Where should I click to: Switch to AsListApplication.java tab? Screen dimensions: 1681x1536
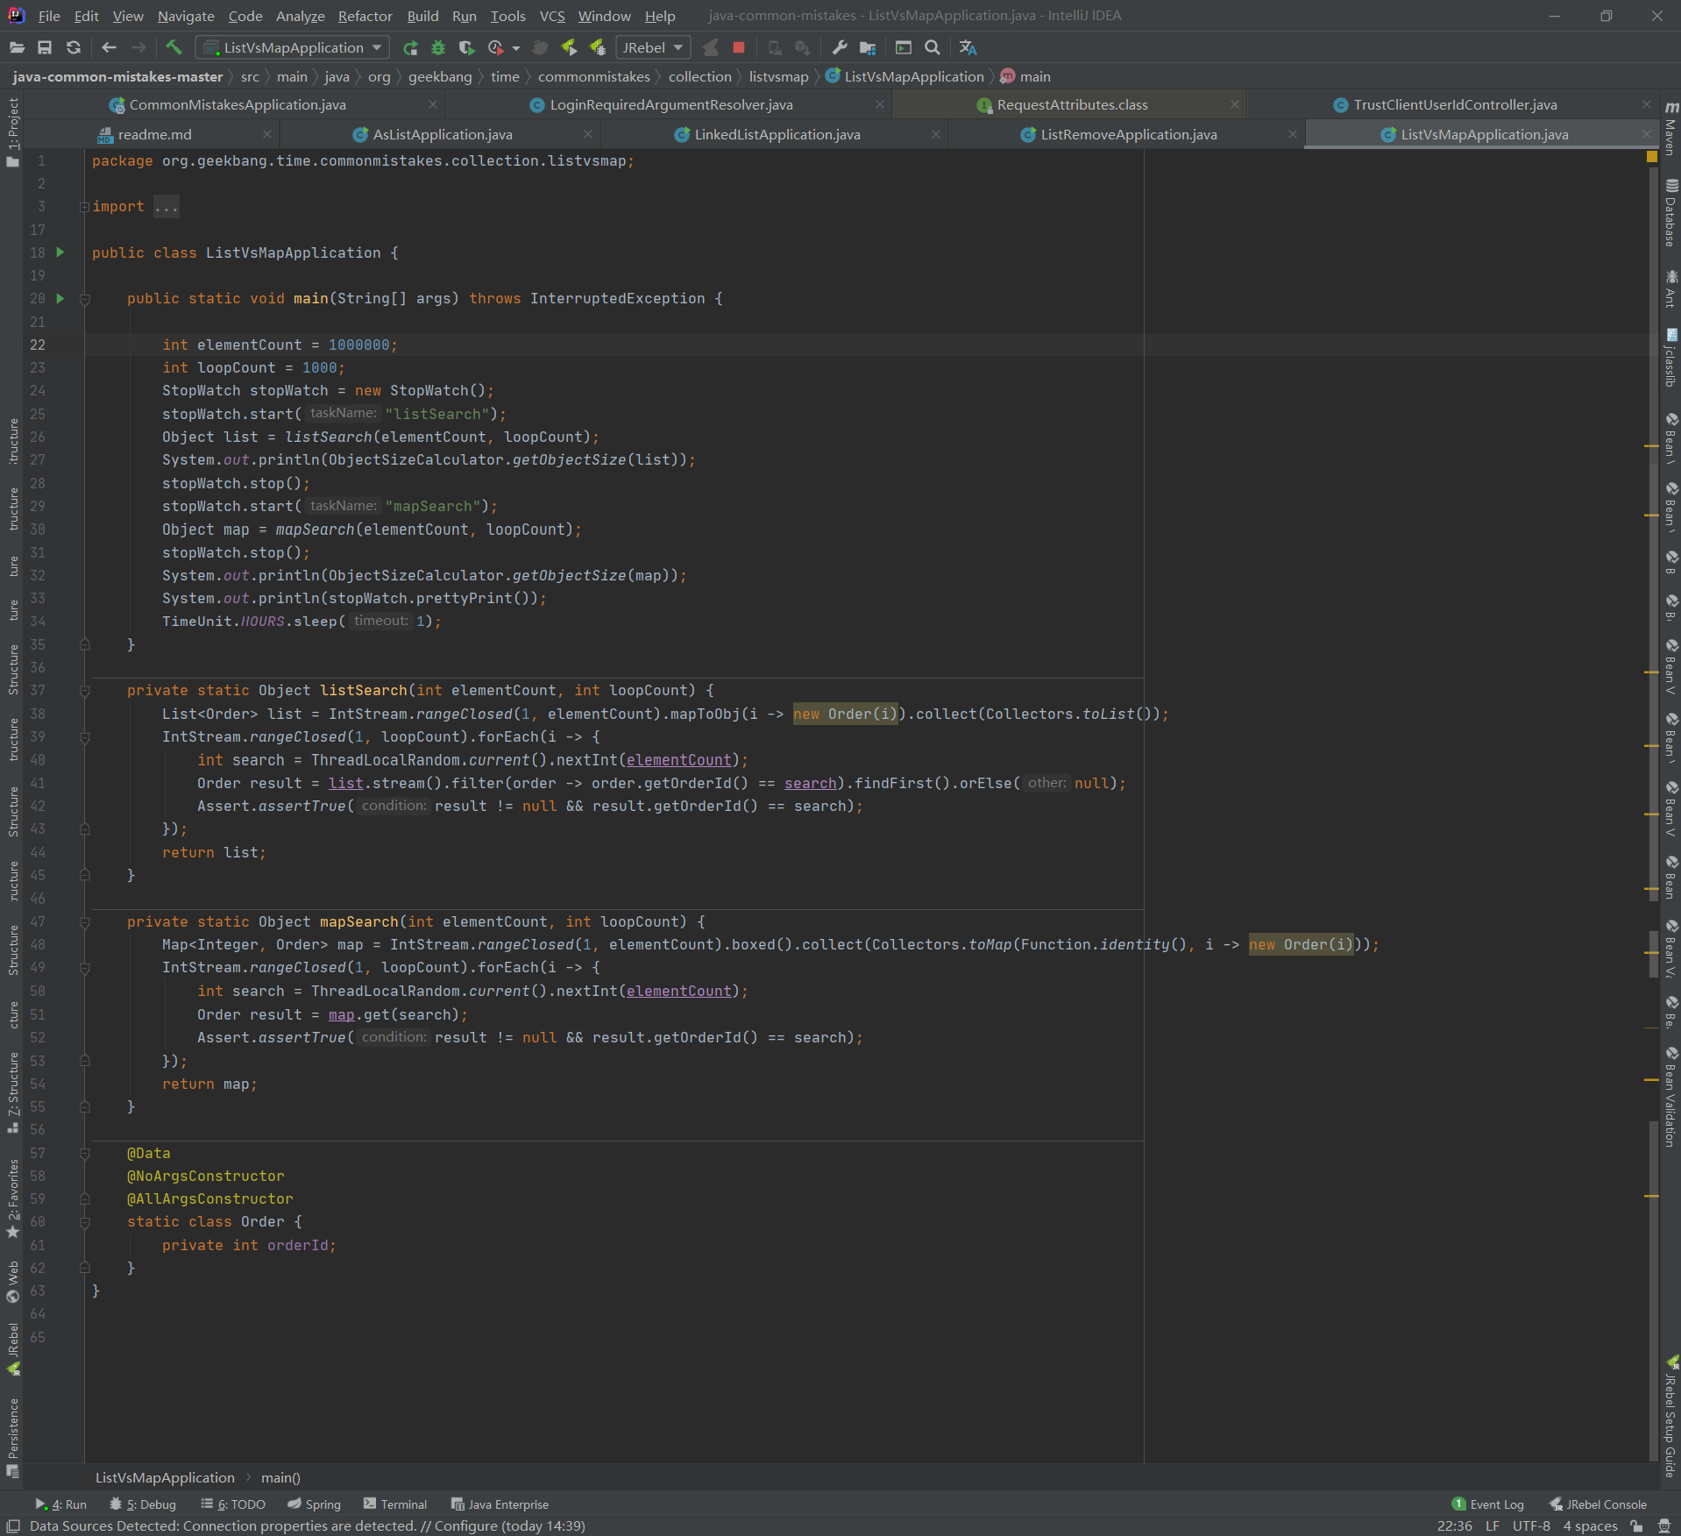point(443,135)
